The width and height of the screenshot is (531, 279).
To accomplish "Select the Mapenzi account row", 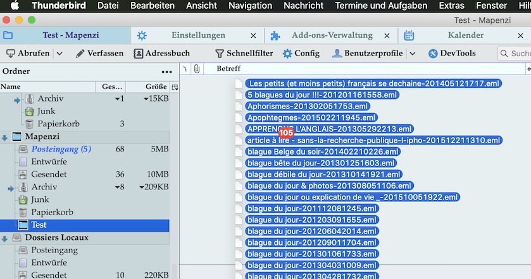I will 85,136.
